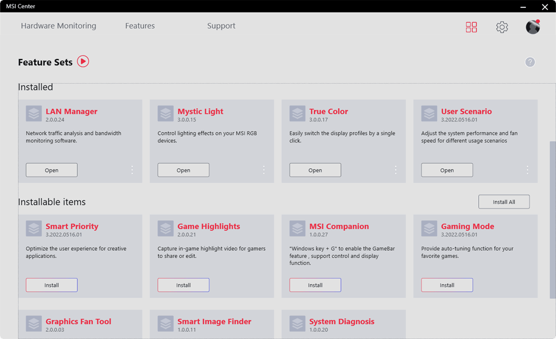Open the help question mark icon
This screenshot has height=339, width=556.
(x=530, y=62)
